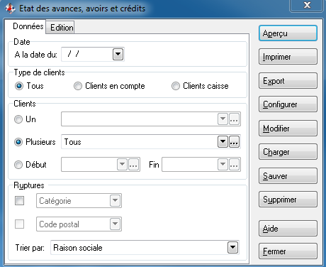Viewport: 326px width, 267px height.
Task: Switch to the Edition tab
Action: point(62,28)
